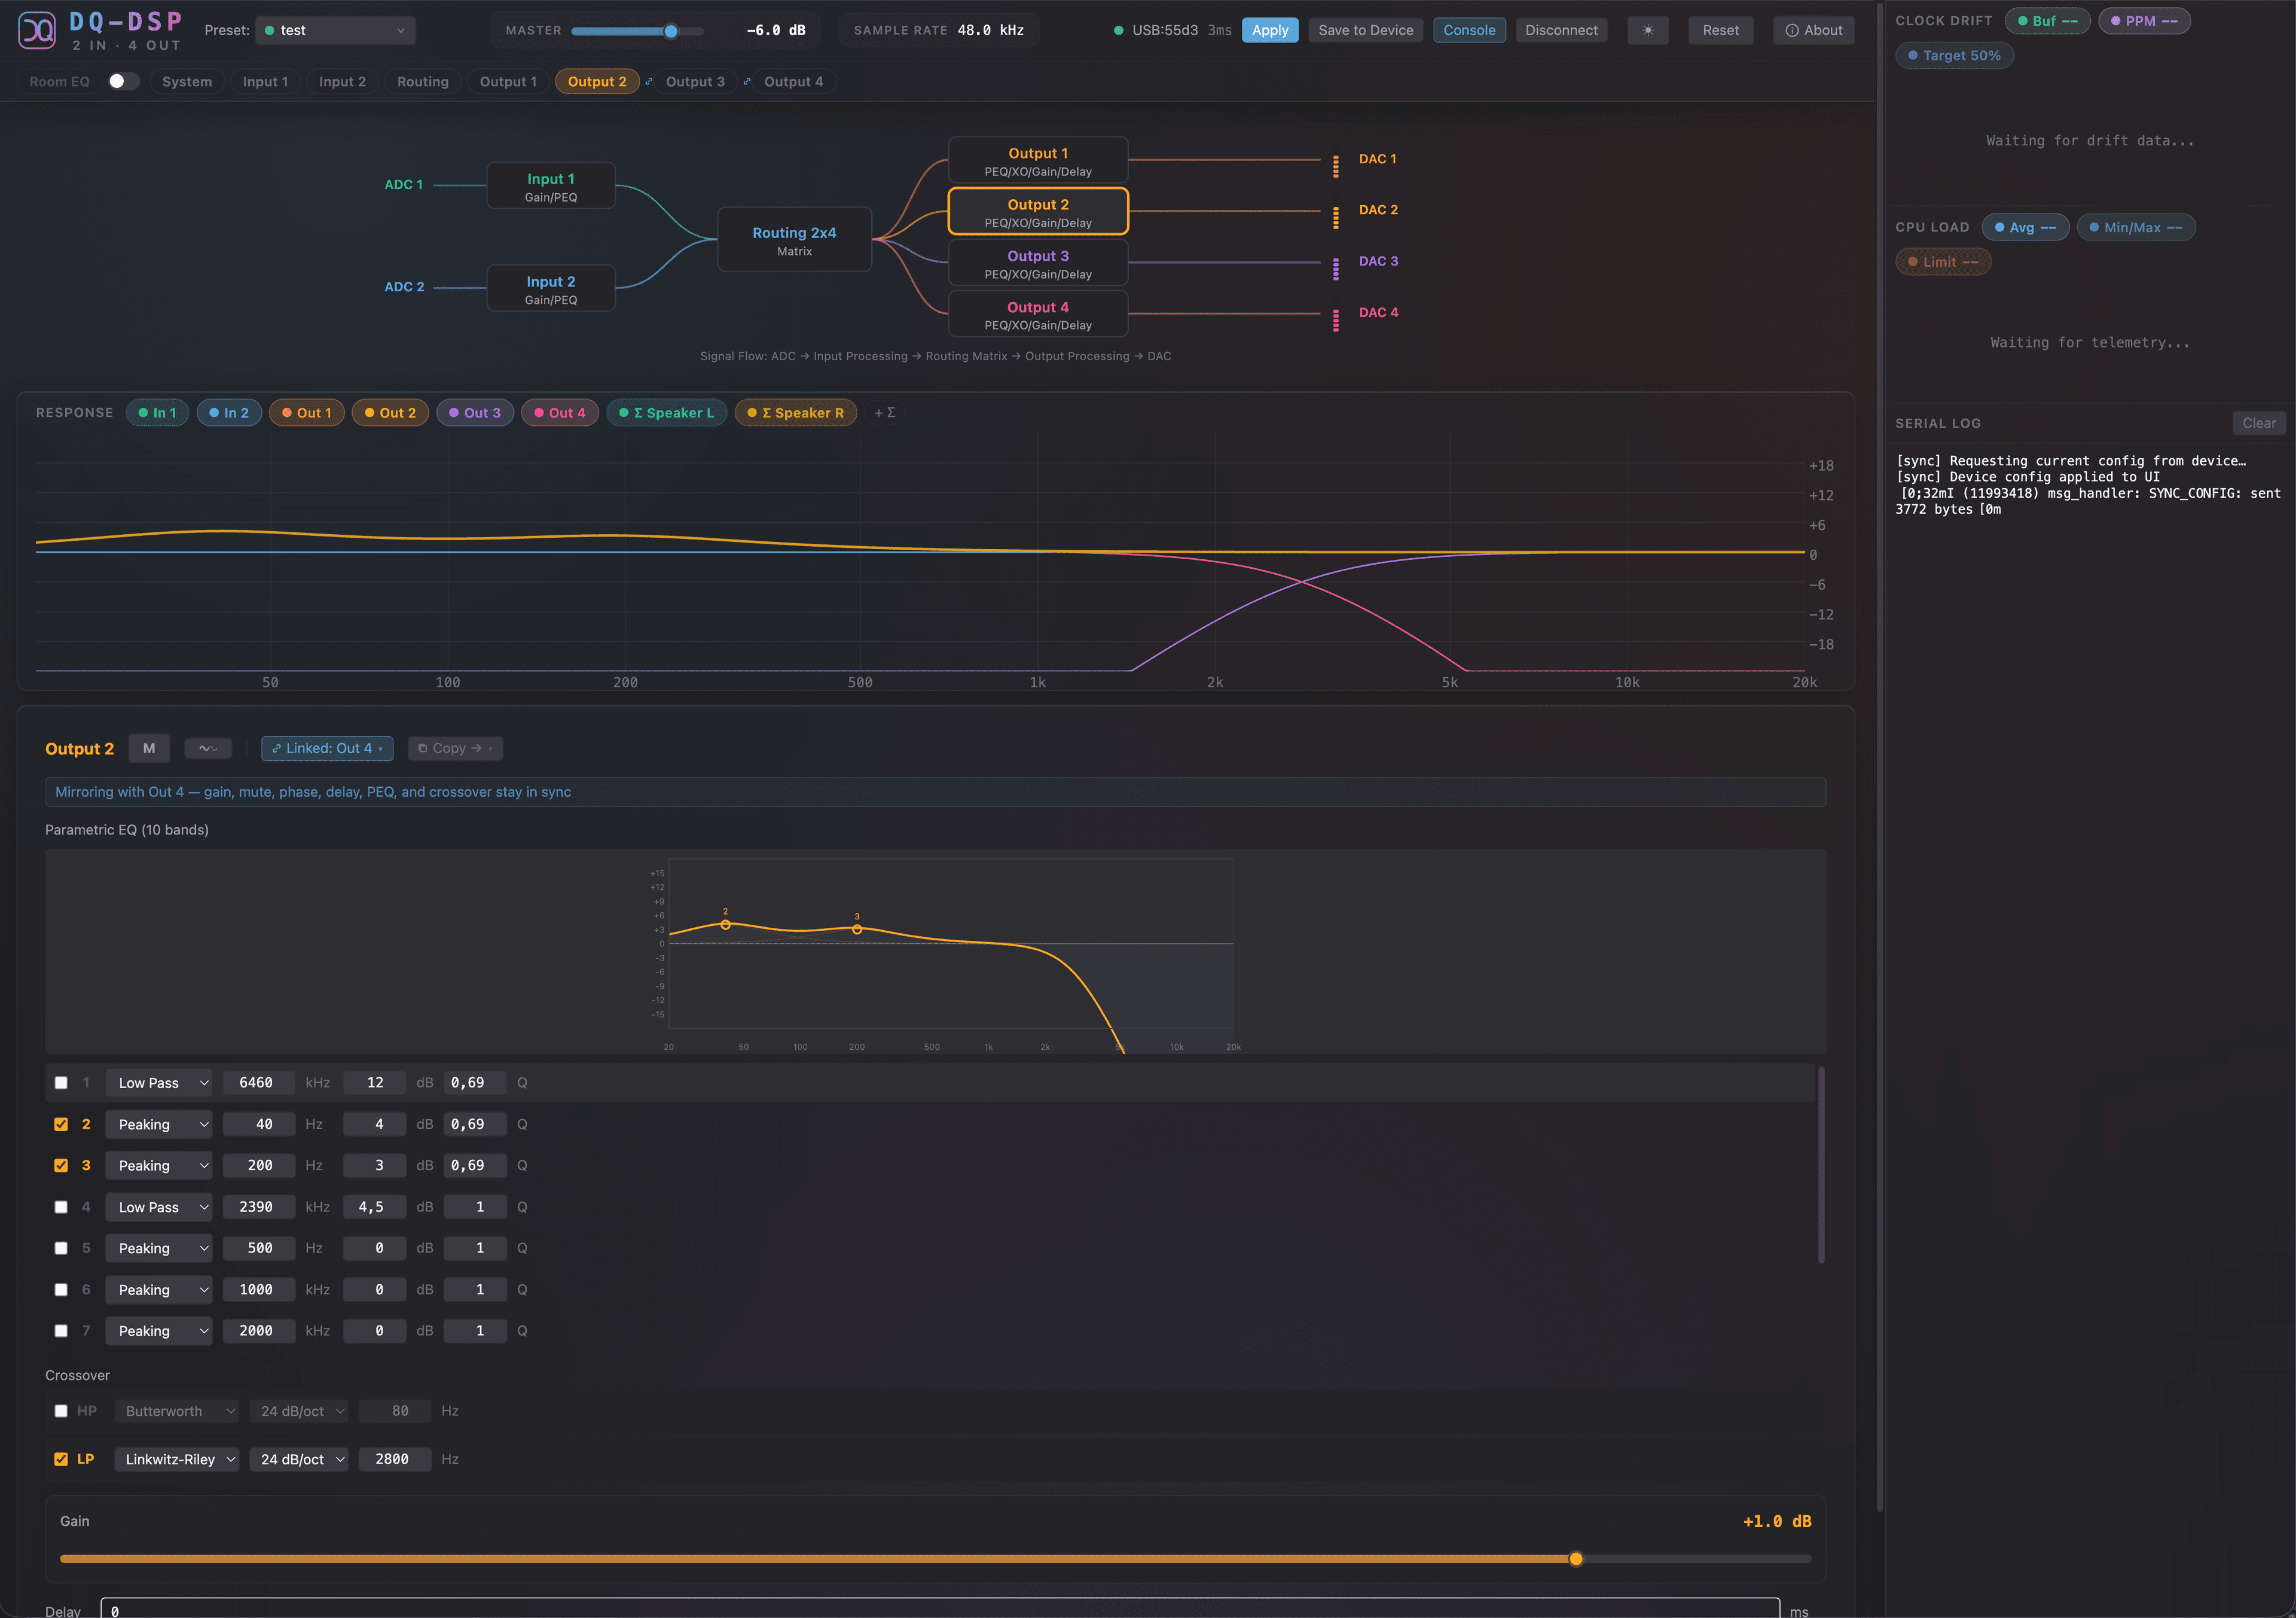Click the DQ-DSP logo icon
2296x1618 pixels.
[37, 30]
